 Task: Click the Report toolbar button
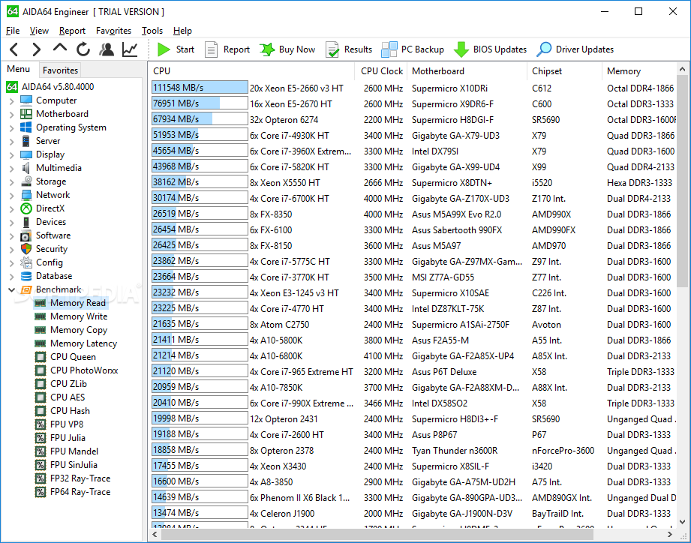tap(227, 49)
